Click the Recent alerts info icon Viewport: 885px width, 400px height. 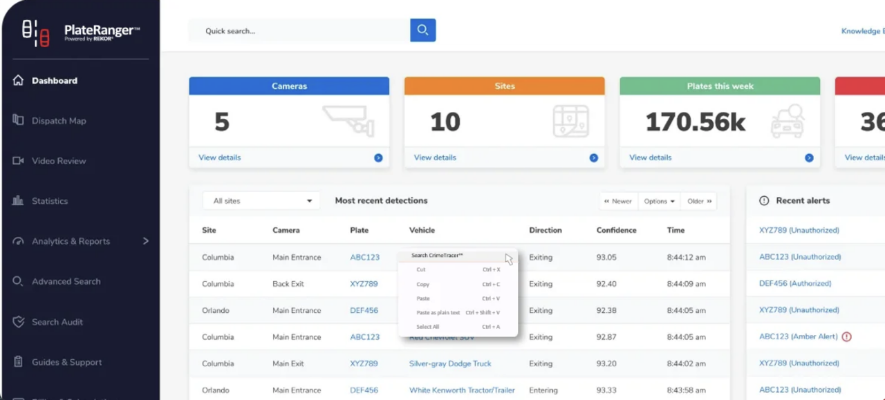click(764, 200)
